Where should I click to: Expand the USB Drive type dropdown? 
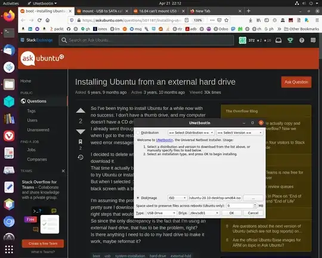161,213
